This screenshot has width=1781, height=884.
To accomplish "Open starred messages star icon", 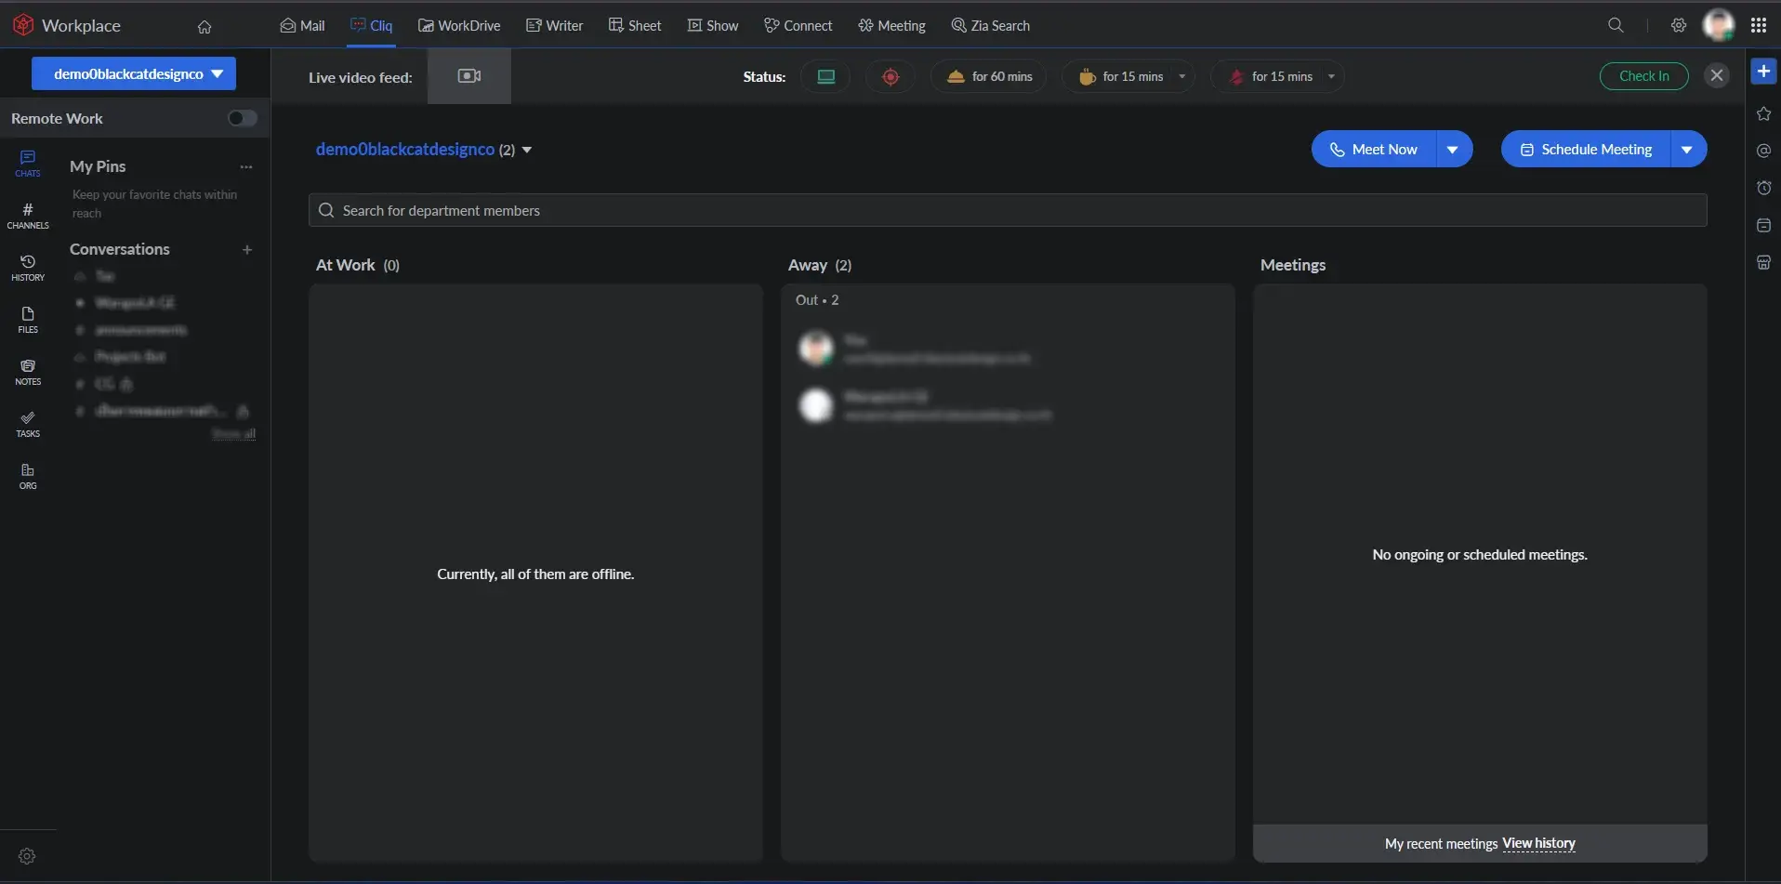I will coord(1763,113).
